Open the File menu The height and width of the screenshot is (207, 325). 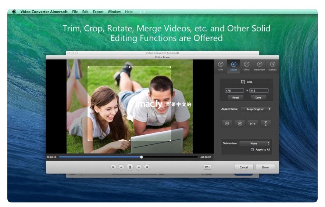pos(75,12)
